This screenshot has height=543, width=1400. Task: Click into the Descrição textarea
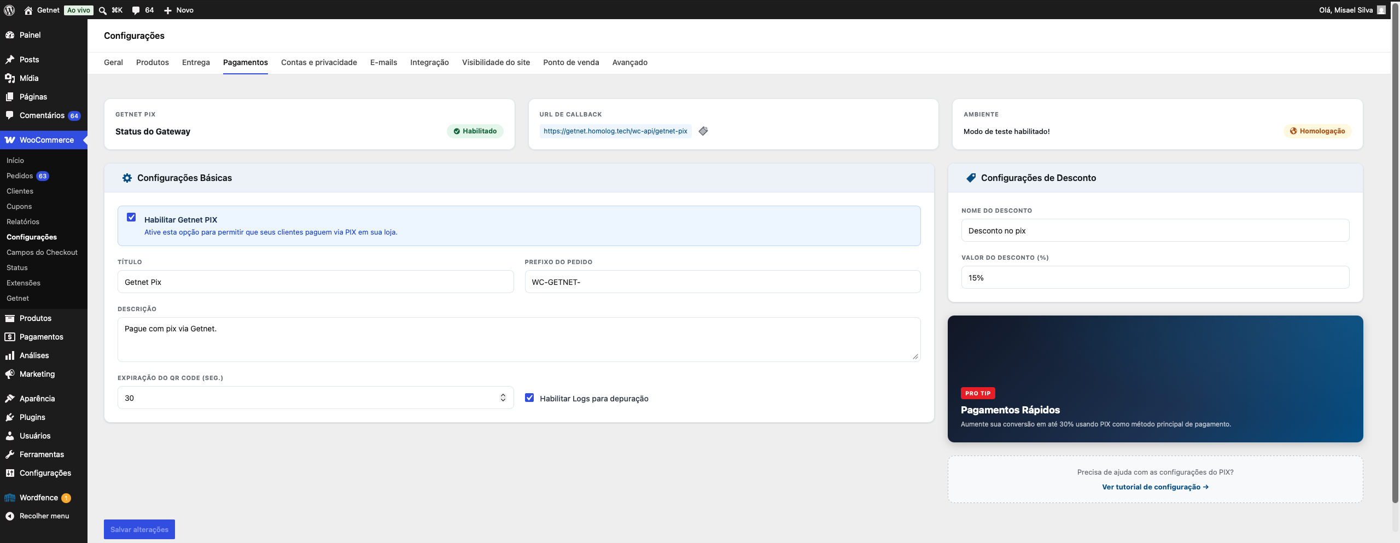[519, 340]
